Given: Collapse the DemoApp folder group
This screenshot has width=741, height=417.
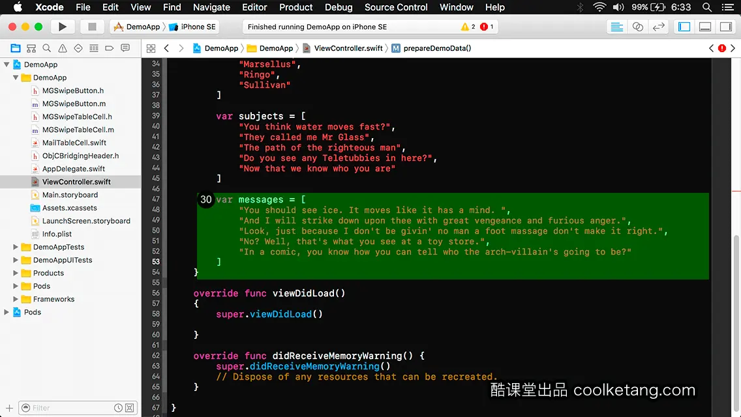Looking at the screenshot, I should 16,78.
